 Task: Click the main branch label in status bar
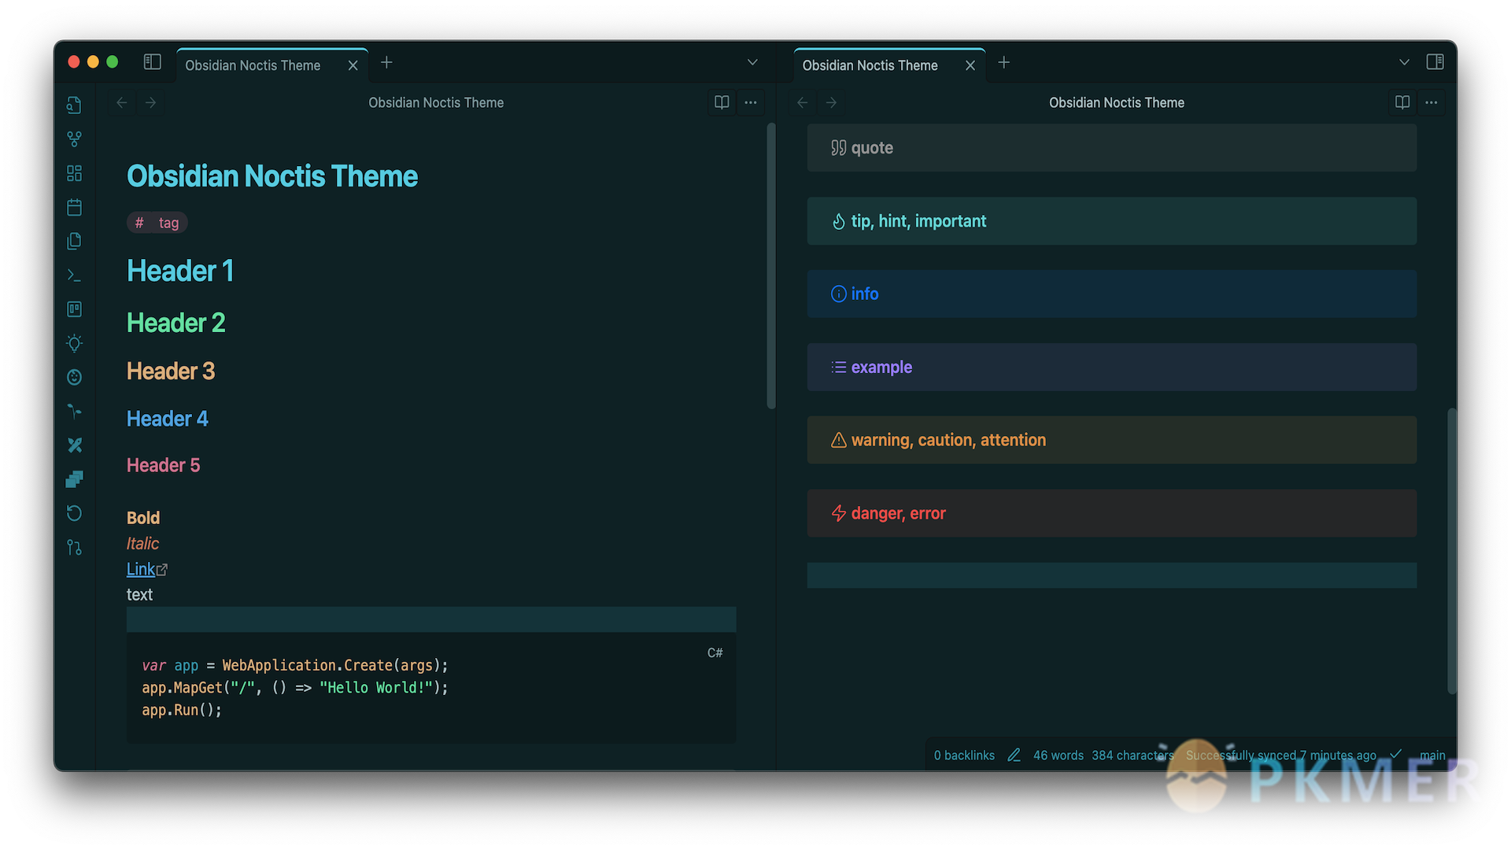pos(1432,755)
